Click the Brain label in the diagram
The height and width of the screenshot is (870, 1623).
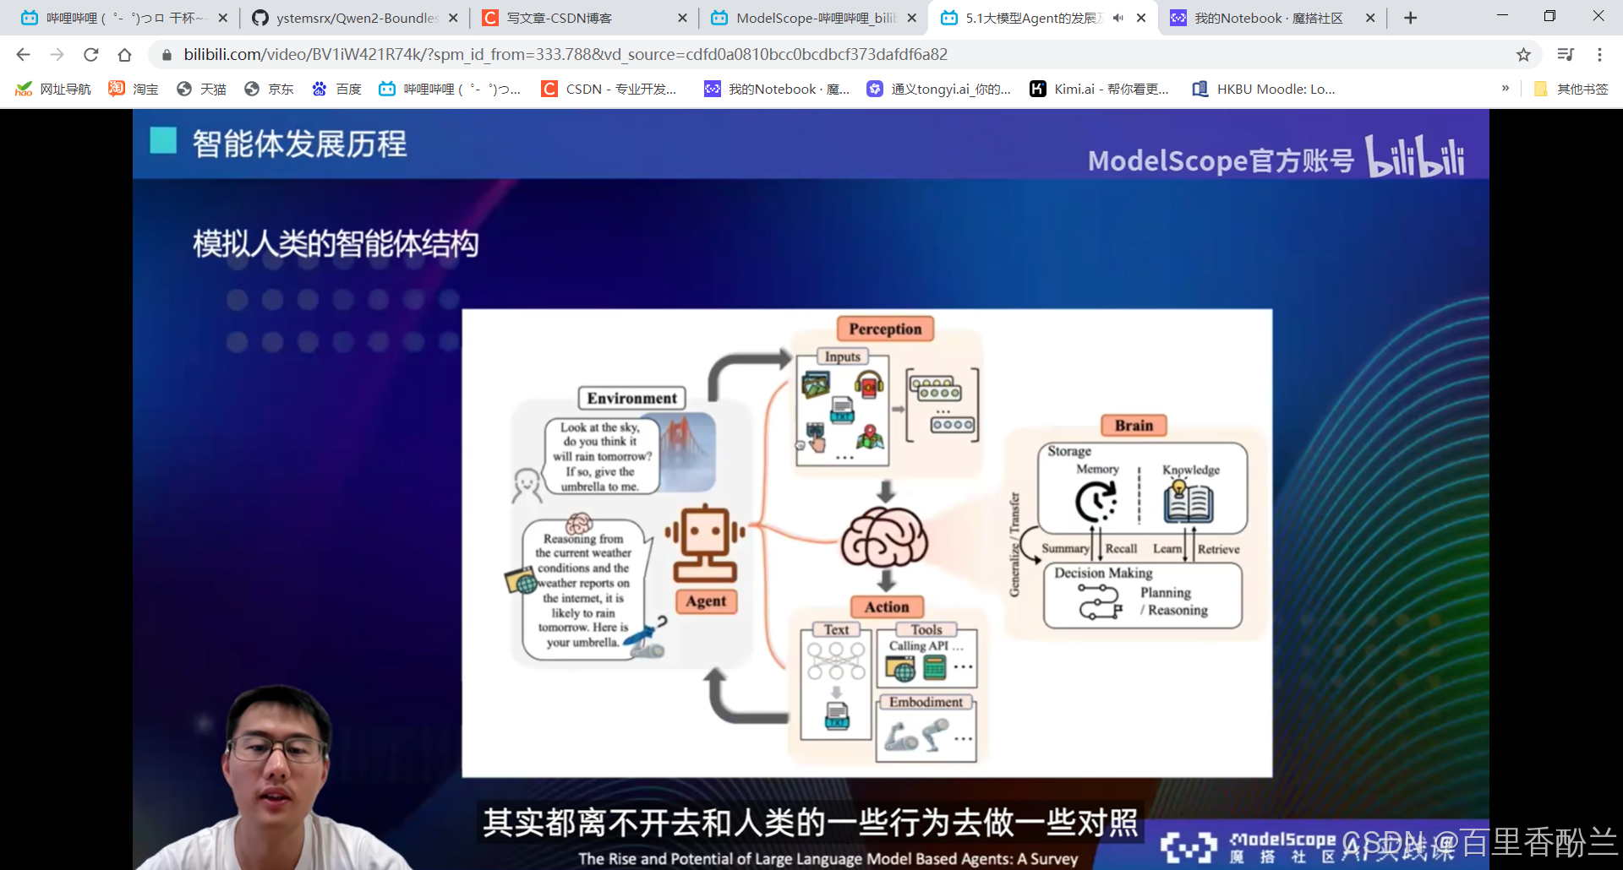point(1134,425)
